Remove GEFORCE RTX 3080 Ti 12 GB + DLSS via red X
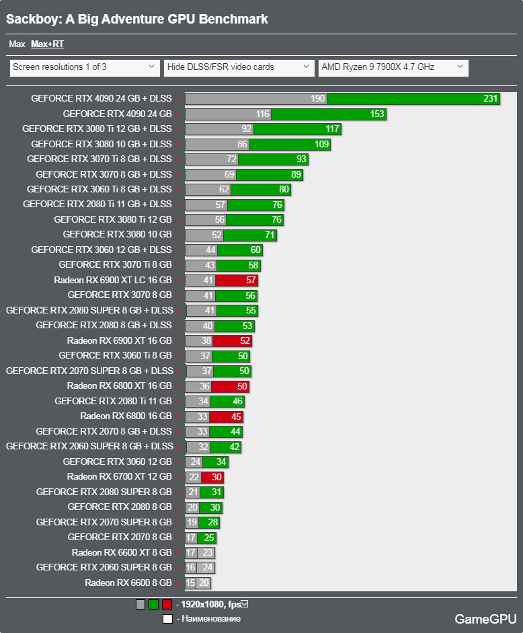523x633 pixels. tap(177, 129)
